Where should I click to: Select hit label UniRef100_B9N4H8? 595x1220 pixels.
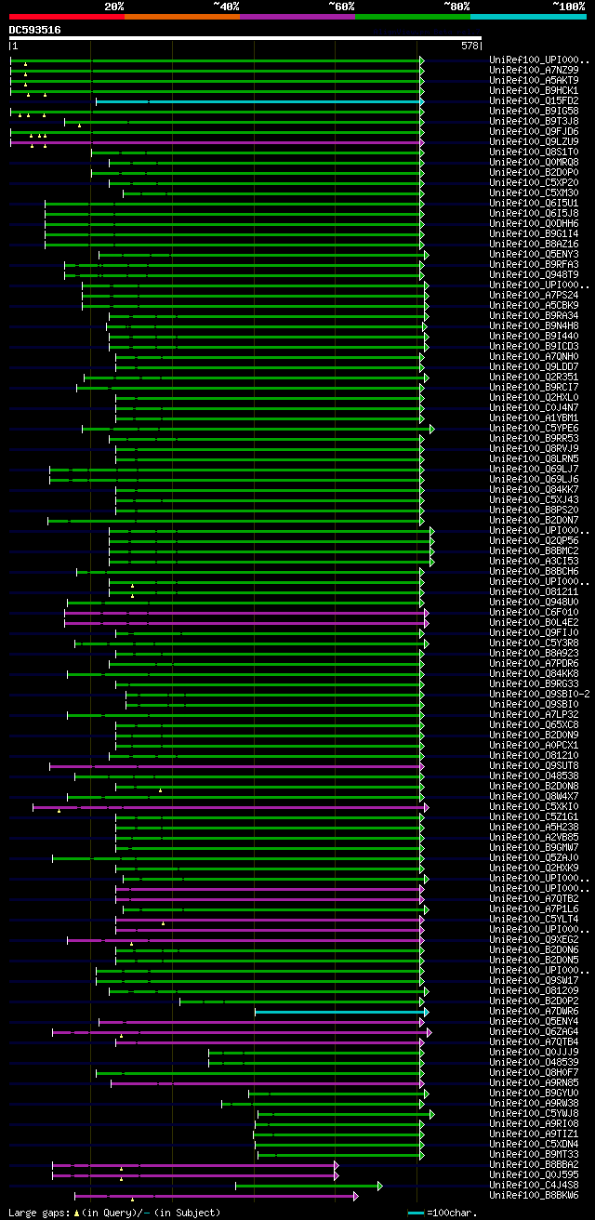pos(534,326)
